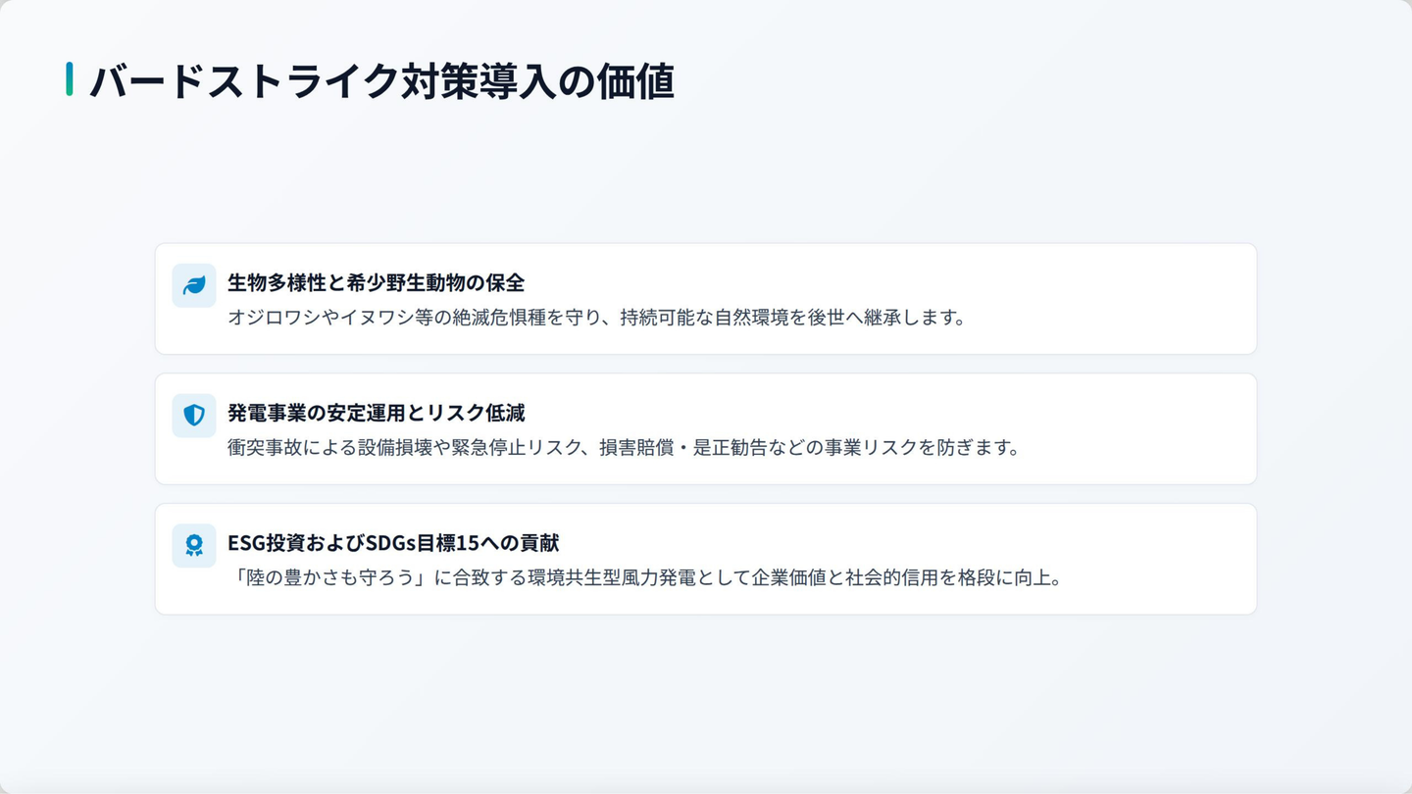
Task: Click the blank slide background below the cards
Action: (x=706, y=701)
